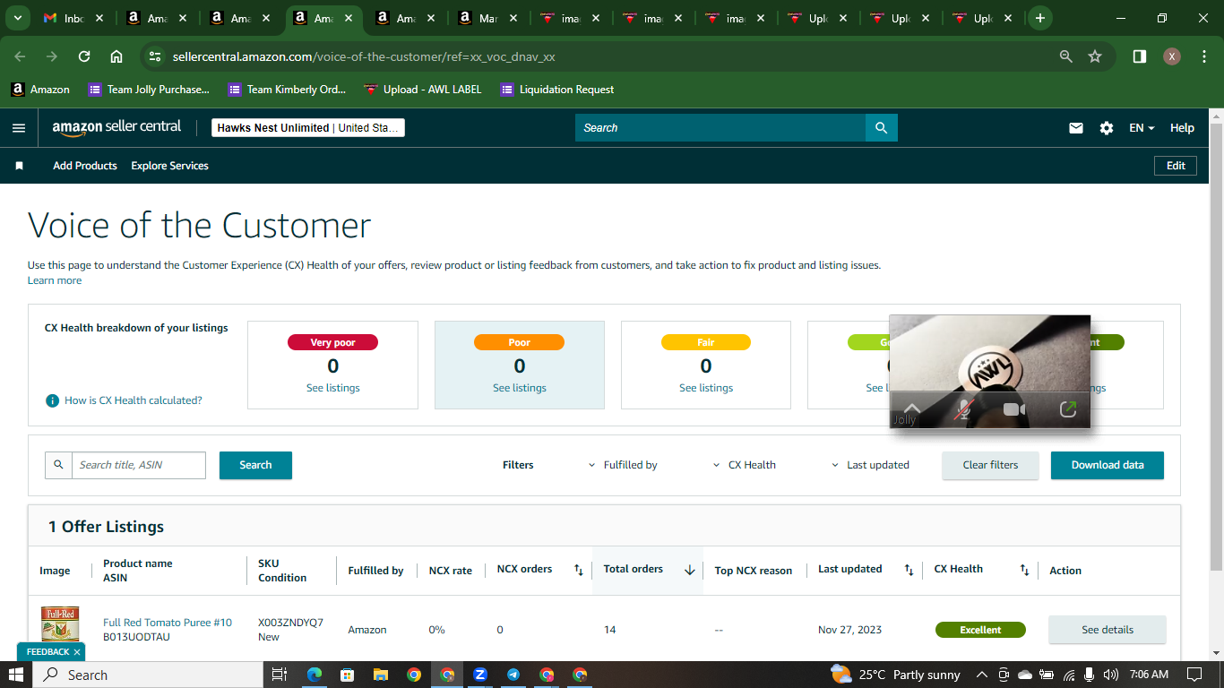Open Zoom from the taskbar
This screenshot has height=688, width=1224.
[x=480, y=675]
